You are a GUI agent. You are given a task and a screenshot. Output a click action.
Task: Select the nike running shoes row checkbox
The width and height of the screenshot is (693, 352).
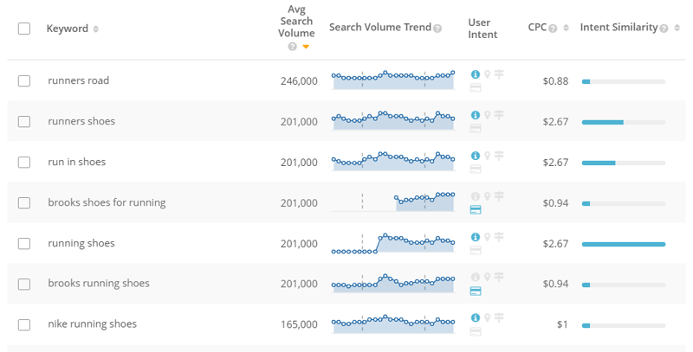(24, 324)
